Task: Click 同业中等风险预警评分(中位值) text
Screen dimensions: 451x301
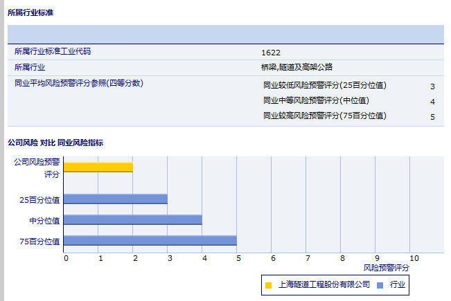Action: [x=316, y=101]
